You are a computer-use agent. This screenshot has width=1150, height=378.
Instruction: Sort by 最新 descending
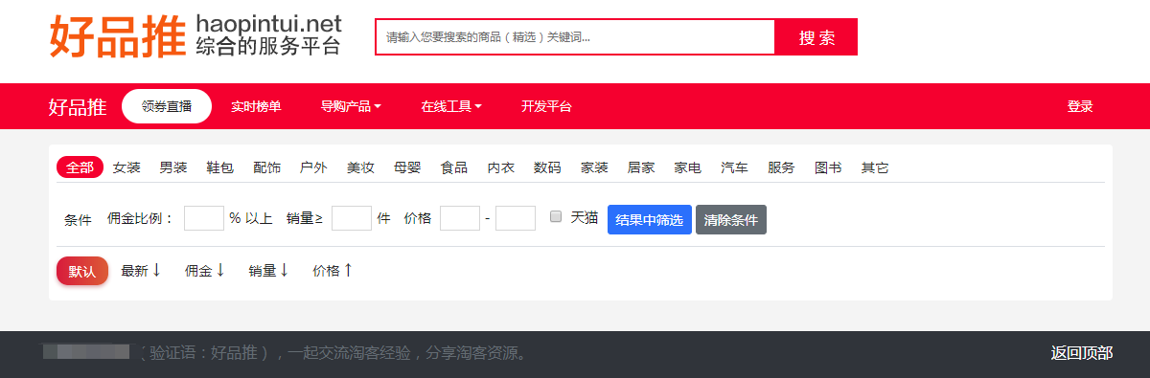point(141,271)
